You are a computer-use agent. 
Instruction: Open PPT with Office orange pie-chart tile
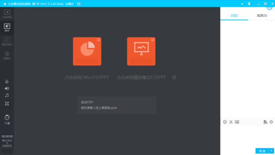87,51
